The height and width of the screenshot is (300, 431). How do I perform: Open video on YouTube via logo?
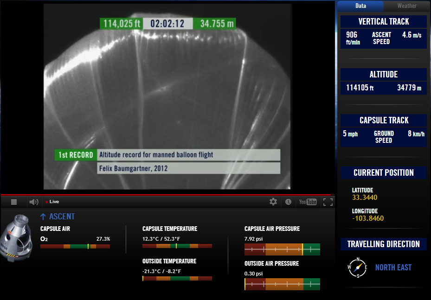click(x=308, y=202)
